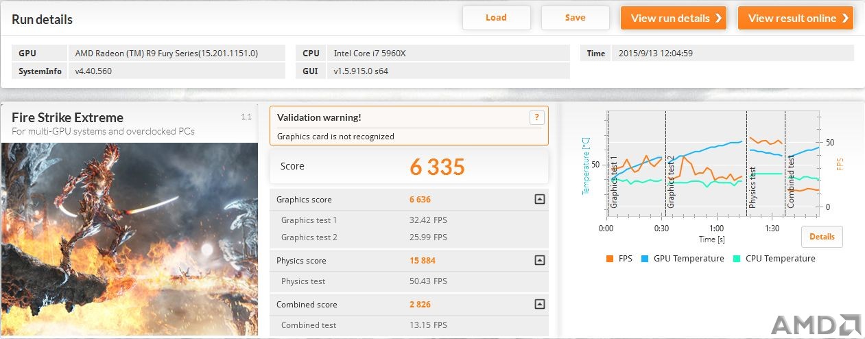Open View result online

795,18
